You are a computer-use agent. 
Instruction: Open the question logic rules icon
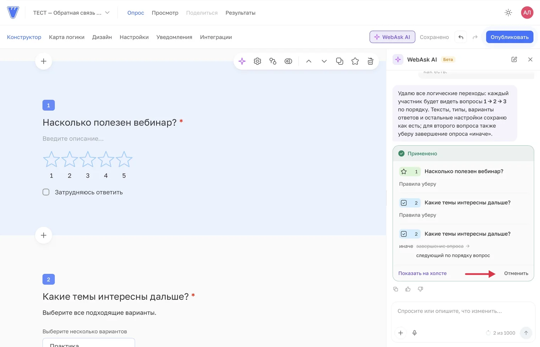pos(273,61)
